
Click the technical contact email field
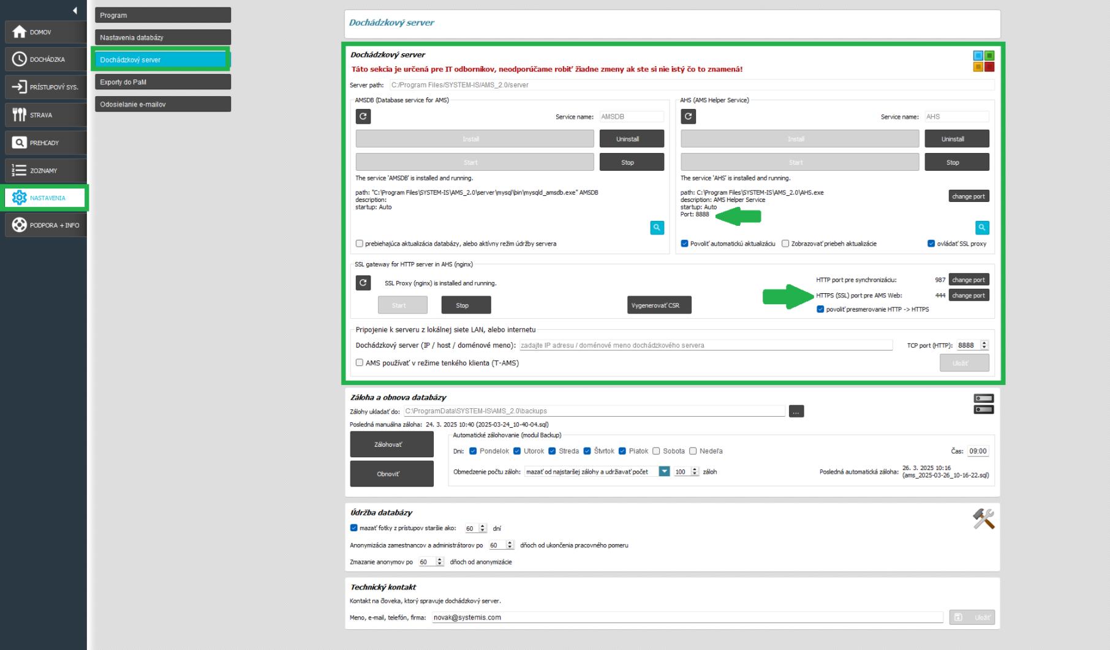(x=686, y=618)
